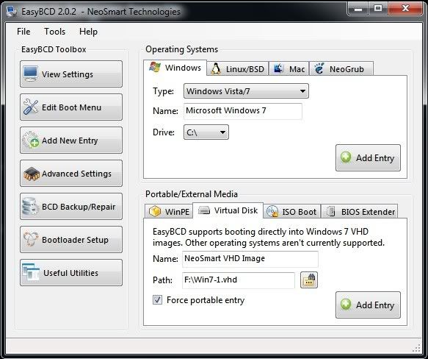
Task: Open View Settings in the toolbox
Action: pyautogui.click(x=71, y=74)
